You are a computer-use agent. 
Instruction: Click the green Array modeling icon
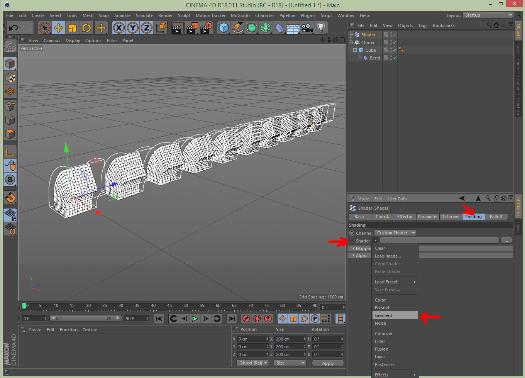coord(266,28)
